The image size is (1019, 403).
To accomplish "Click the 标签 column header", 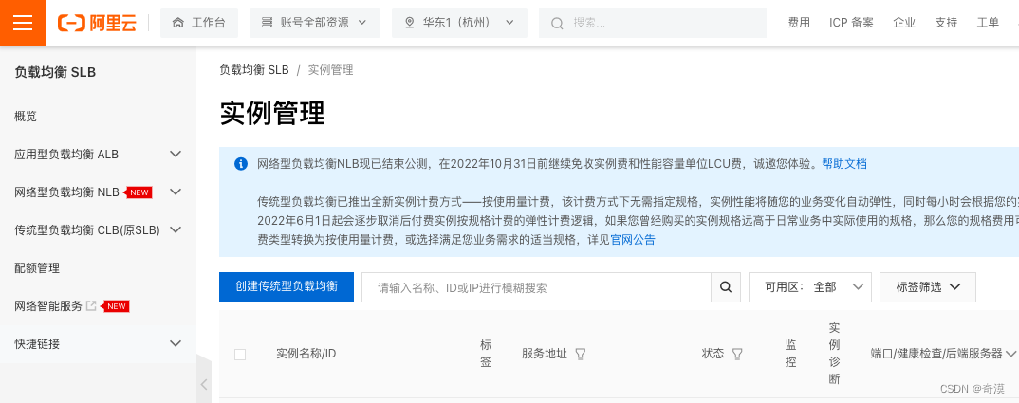I will (486, 354).
